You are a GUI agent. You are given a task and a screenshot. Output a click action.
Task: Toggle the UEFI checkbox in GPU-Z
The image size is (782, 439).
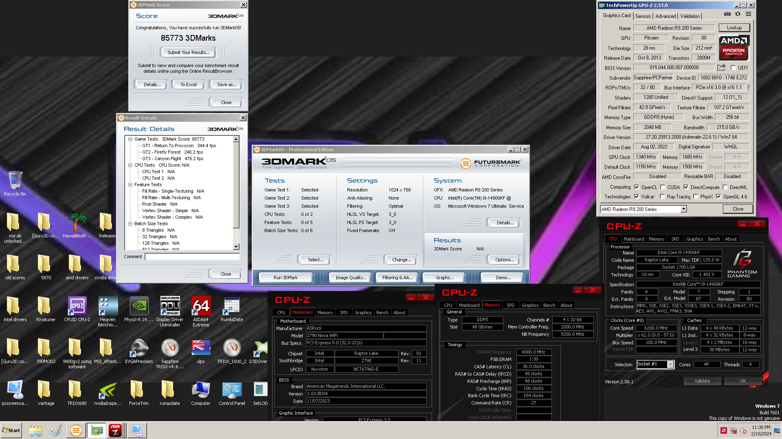point(733,68)
